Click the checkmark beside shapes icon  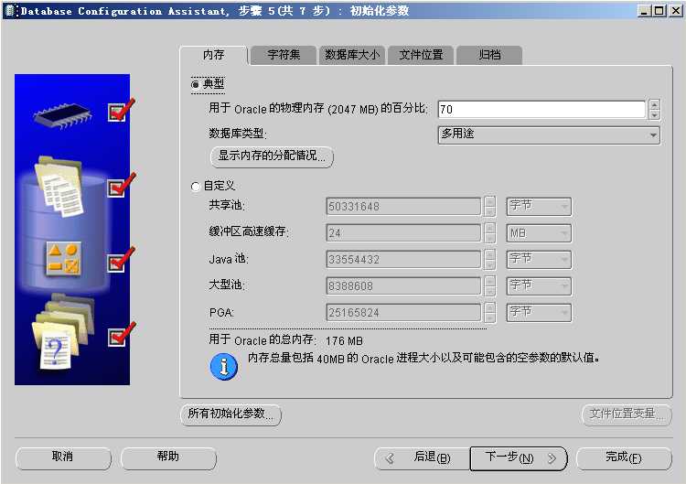pos(121,260)
